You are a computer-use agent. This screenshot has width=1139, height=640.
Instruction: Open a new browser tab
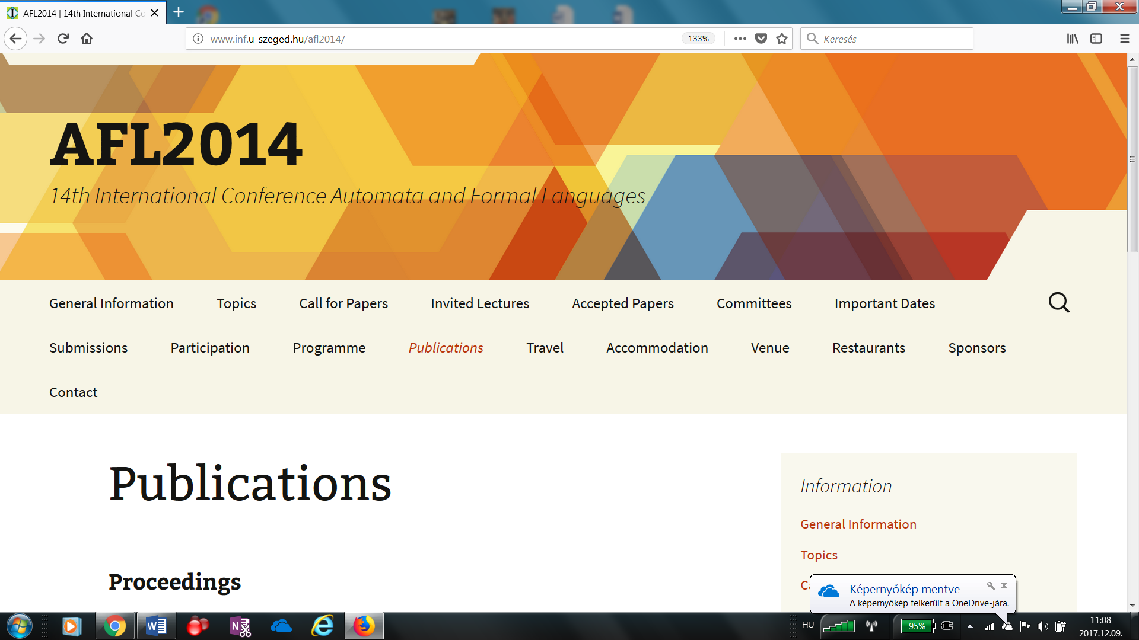coord(179,12)
